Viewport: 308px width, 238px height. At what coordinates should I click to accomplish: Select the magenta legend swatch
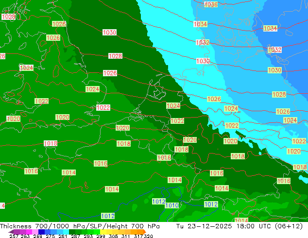29,232
